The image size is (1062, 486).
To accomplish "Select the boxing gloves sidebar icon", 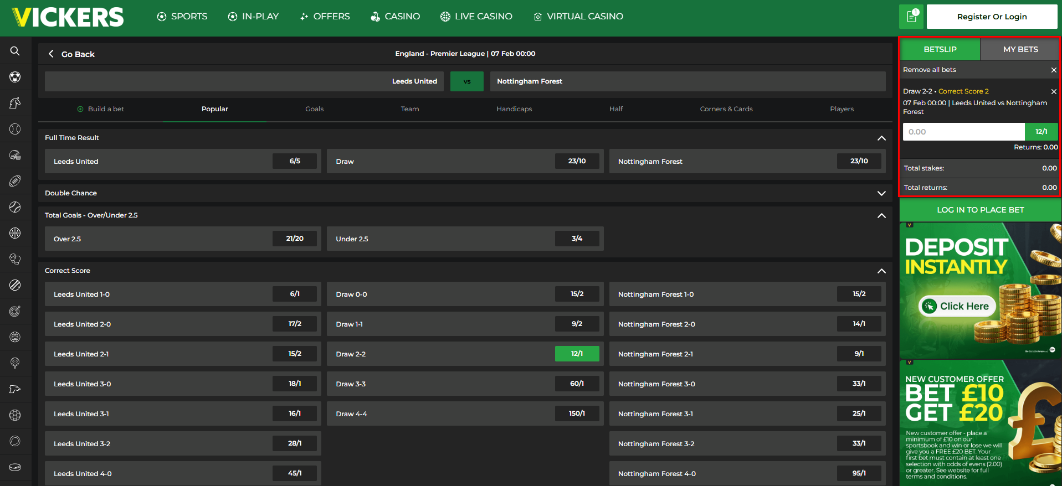I will click(15, 259).
